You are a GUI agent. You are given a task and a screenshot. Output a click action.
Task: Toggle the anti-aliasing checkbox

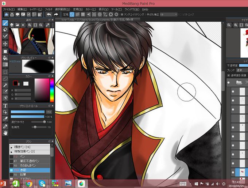click(x=122, y=14)
